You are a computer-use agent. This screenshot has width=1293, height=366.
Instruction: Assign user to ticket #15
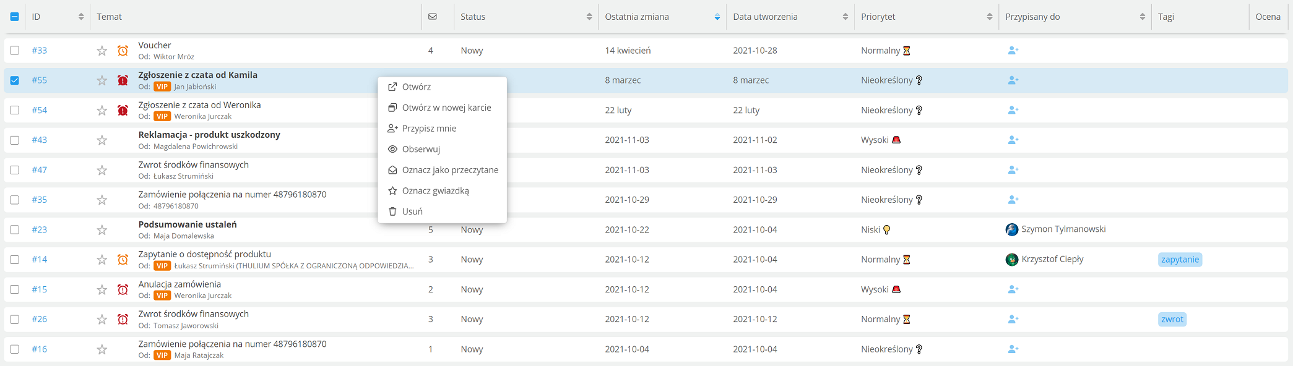[1013, 289]
